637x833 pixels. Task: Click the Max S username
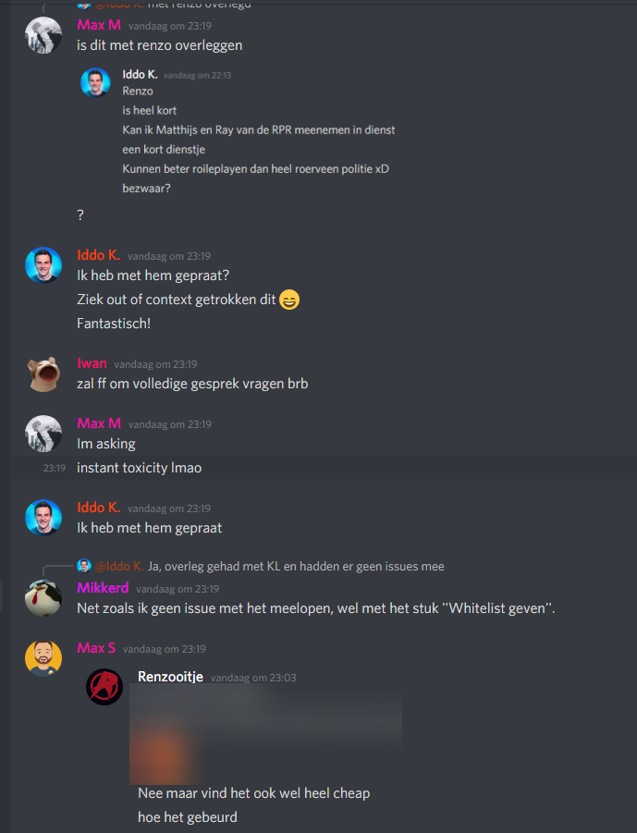click(96, 648)
